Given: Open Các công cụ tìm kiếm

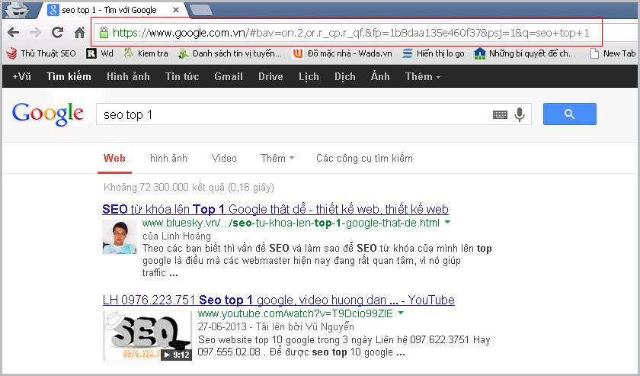Looking at the screenshot, I should tap(364, 158).
